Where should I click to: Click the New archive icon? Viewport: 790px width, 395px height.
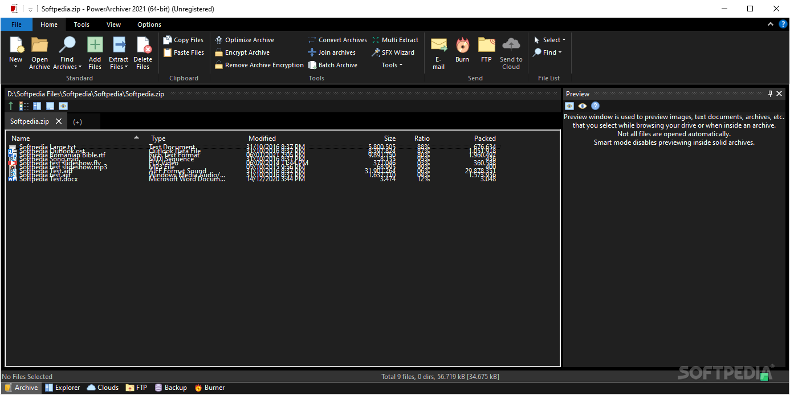(16, 45)
